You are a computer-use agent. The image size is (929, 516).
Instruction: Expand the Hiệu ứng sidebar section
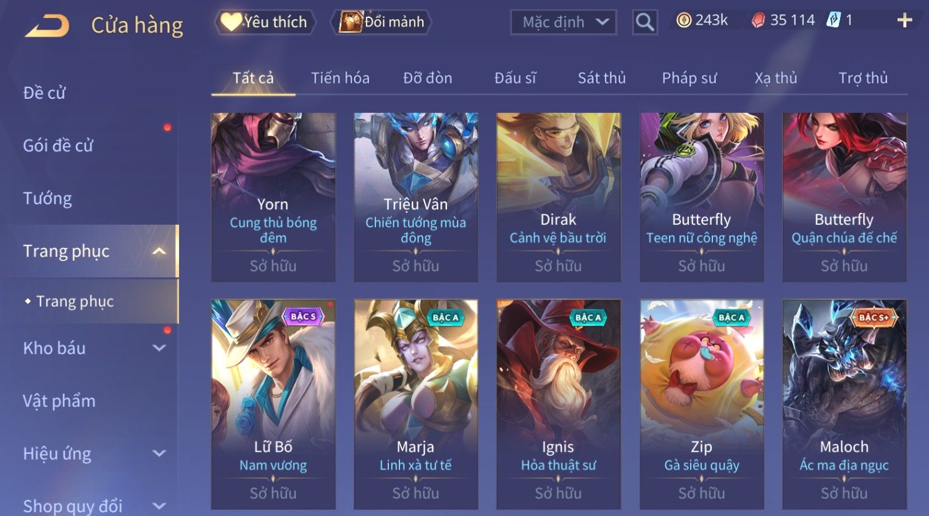(x=159, y=454)
